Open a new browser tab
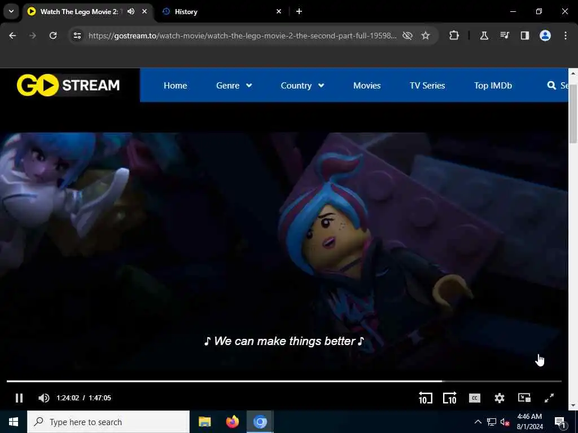 299,11
